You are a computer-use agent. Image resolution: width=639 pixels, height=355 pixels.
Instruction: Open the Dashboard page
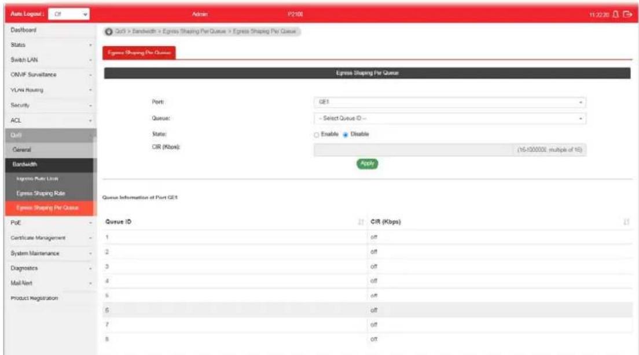[23, 30]
